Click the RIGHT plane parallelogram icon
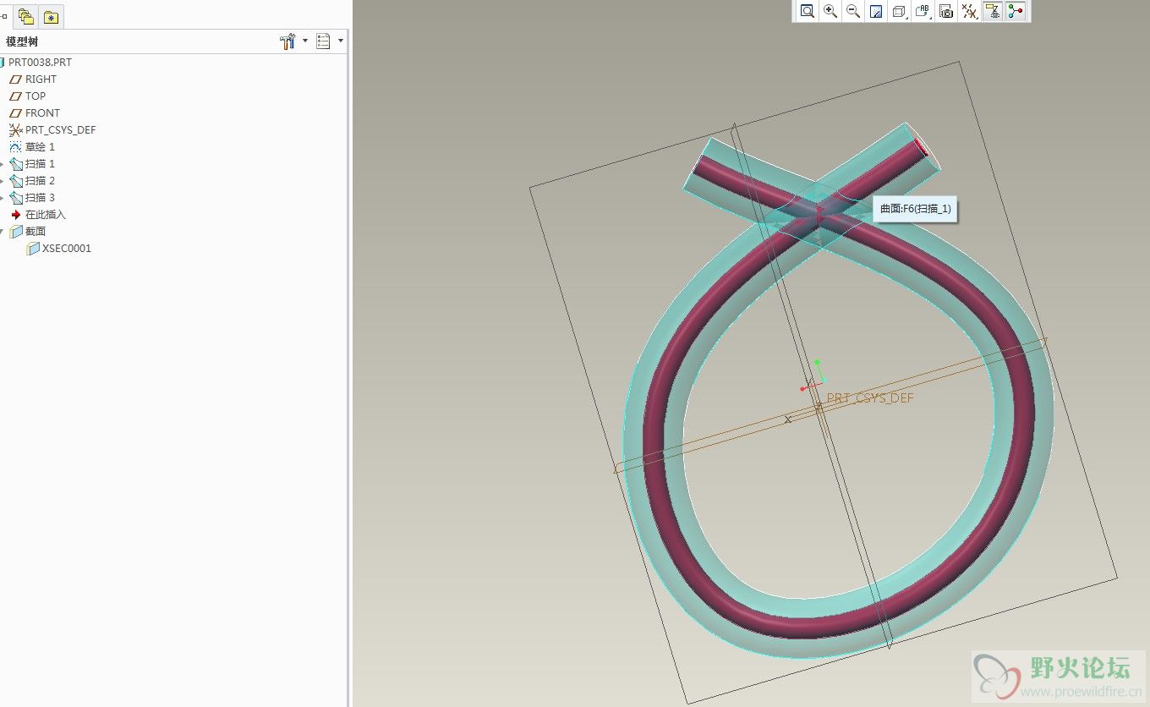1150x707 pixels. click(x=15, y=79)
